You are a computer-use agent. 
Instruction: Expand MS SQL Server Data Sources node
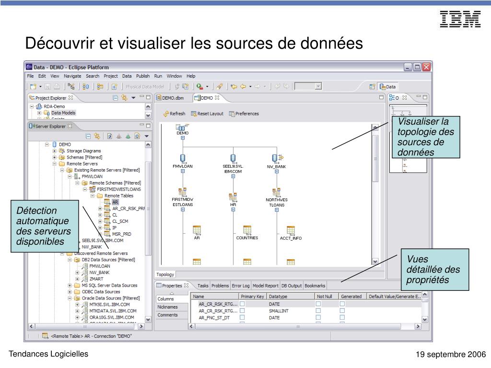70,286
